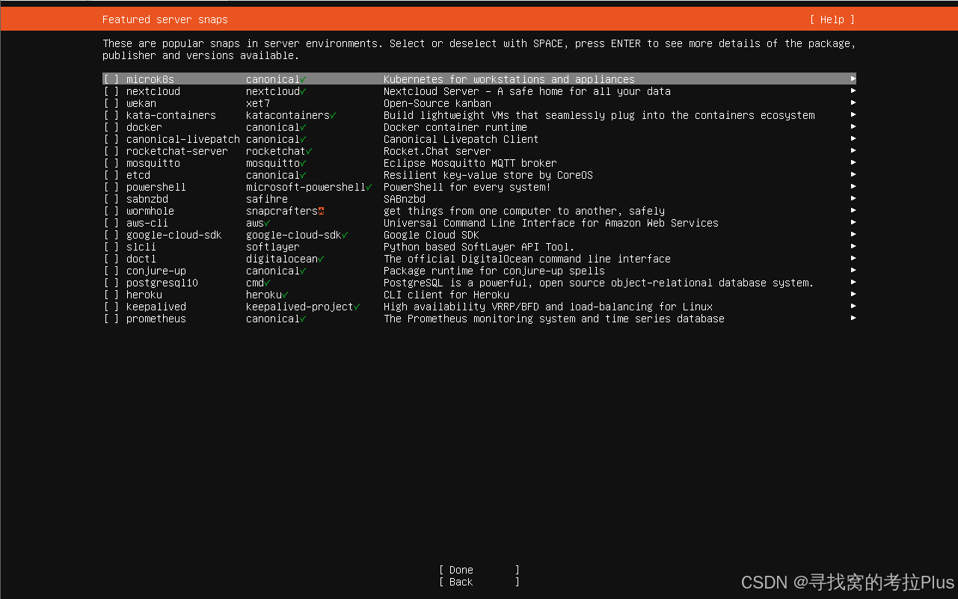Expand the aws-cli row arrow
The image size is (958, 599).
click(x=853, y=222)
